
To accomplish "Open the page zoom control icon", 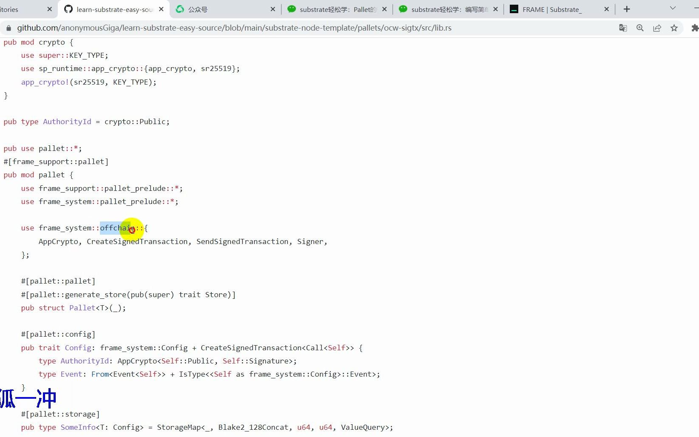I will pyautogui.click(x=640, y=28).
